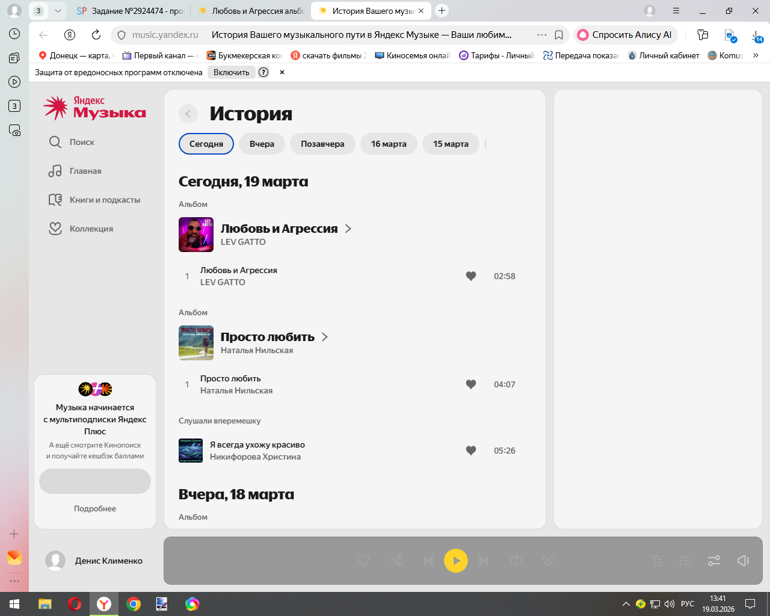Click Подробнее under the Яндекс Плюс promo
Image resolution: width=770 pixels, height=616 pixels.
pos(95,508)
